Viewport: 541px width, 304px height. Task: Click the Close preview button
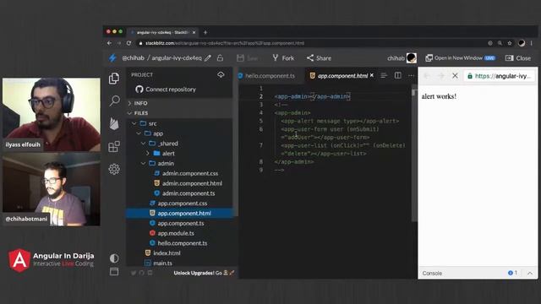518,58
